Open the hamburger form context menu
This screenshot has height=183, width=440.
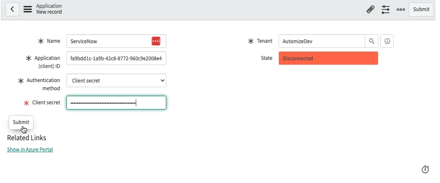(27, 9)
